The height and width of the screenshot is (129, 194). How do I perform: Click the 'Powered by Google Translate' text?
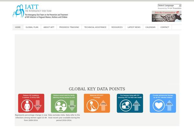(x=169, y=8)
